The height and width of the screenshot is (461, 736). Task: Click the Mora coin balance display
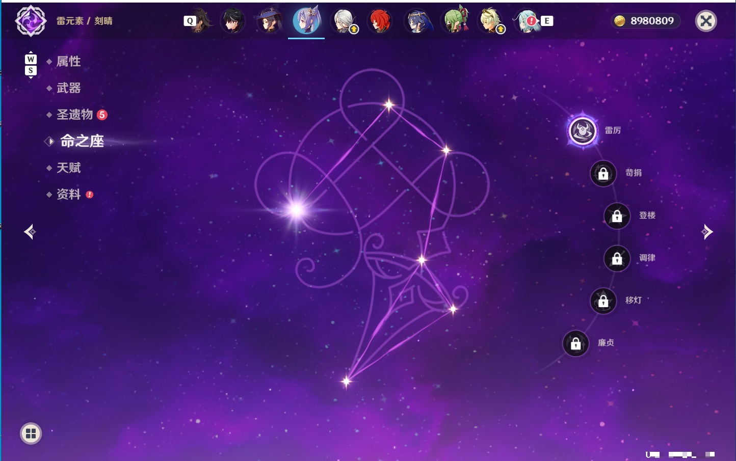point(645,21)
